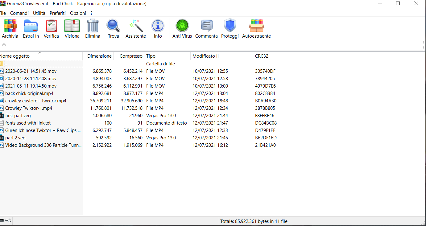This screenshot has height=226, width=426.
Task: Select file first part.veg
Action: (18, 116)
